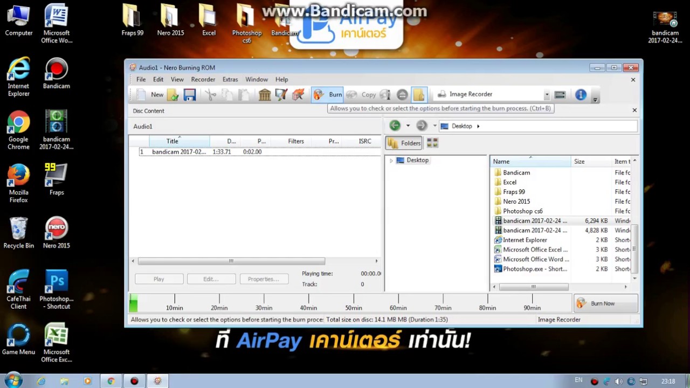Viewport: 690px width, 388px height.
Task: Sort files by Size column header
Action: 591,162
